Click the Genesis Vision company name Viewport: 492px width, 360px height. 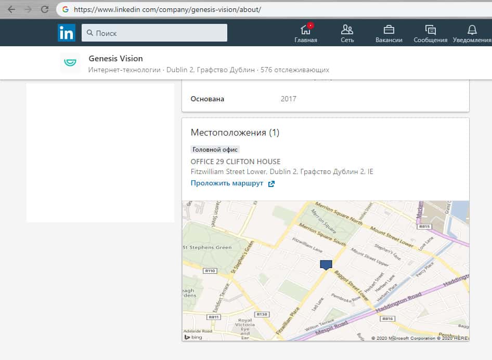pos(115,58)
